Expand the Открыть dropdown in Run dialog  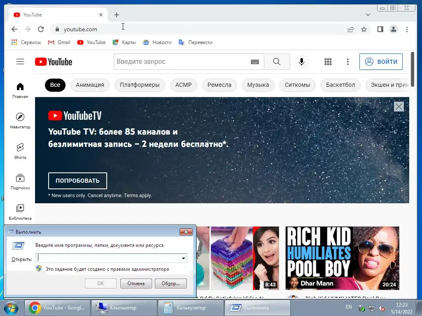[x=183, y=258]
